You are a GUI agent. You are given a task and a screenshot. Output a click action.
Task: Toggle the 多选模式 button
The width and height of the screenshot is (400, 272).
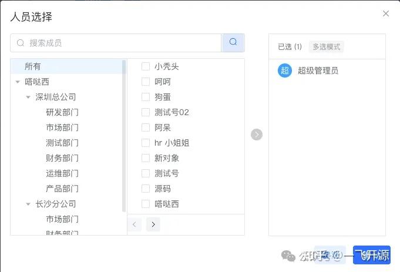(x=327, y=47)
